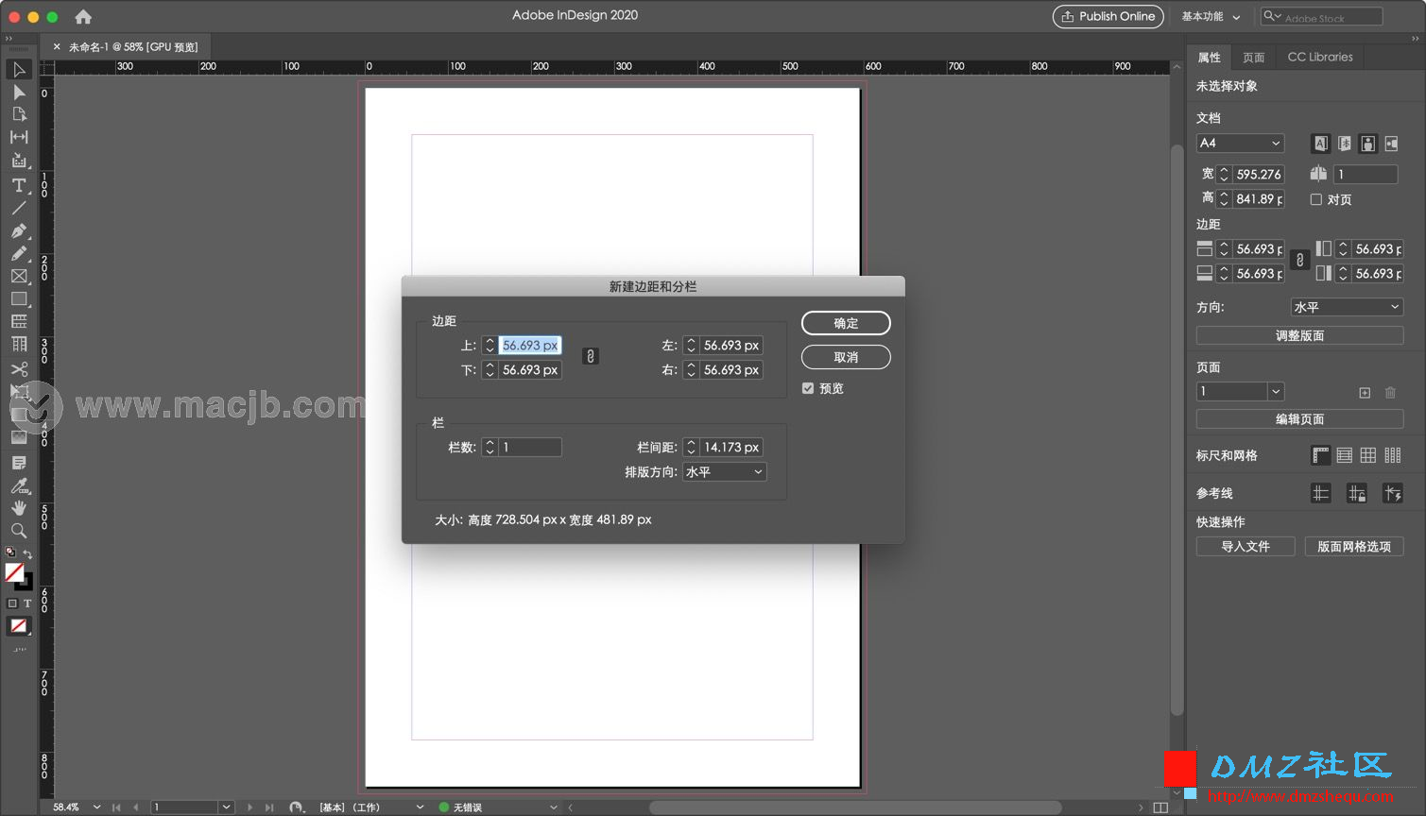Click the 栏间距 gutter input field

point(730,448)
